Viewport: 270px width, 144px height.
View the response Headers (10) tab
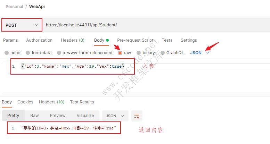(x=51, y=102)
